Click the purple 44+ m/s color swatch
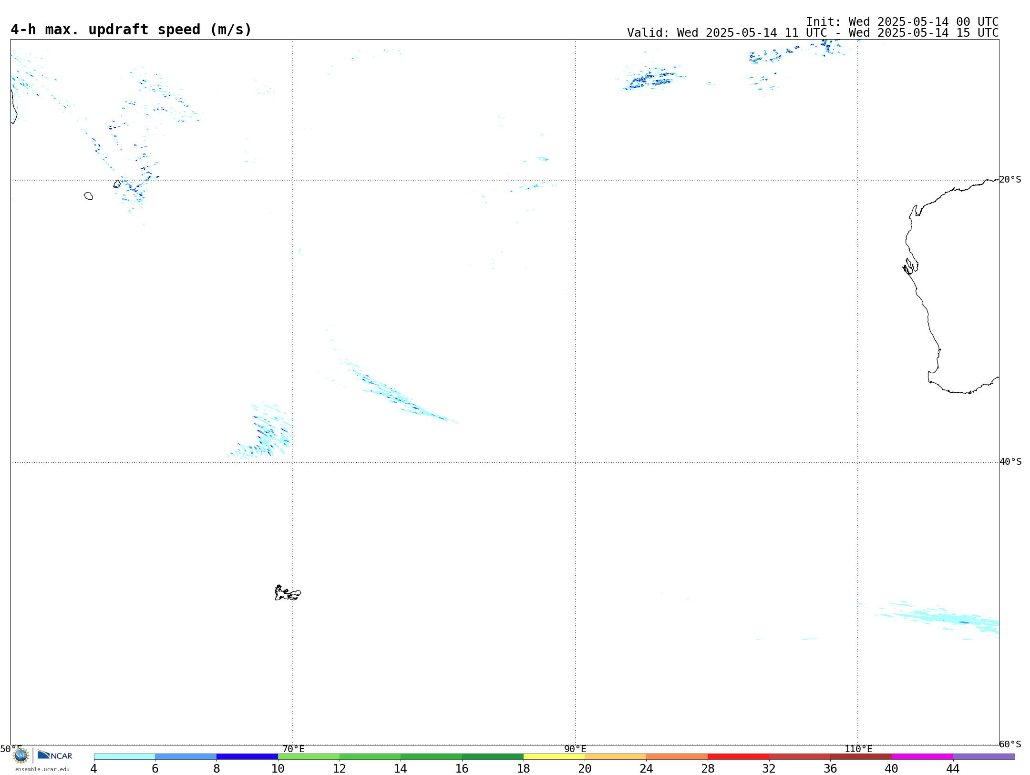1030x775 pixels. click(984, 756)
